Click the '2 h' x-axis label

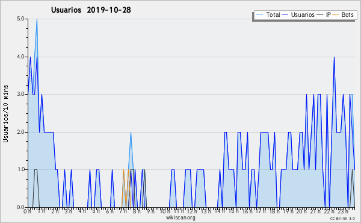point(55,212)
